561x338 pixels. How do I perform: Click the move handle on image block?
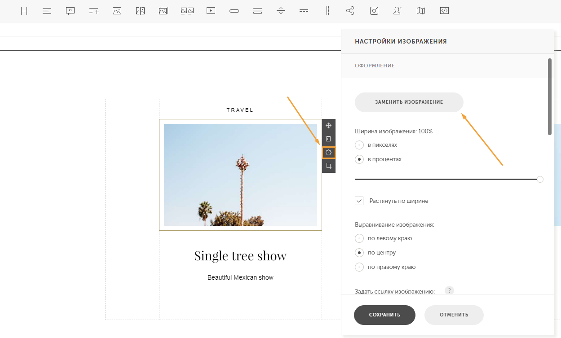click(x=328, y=126)
